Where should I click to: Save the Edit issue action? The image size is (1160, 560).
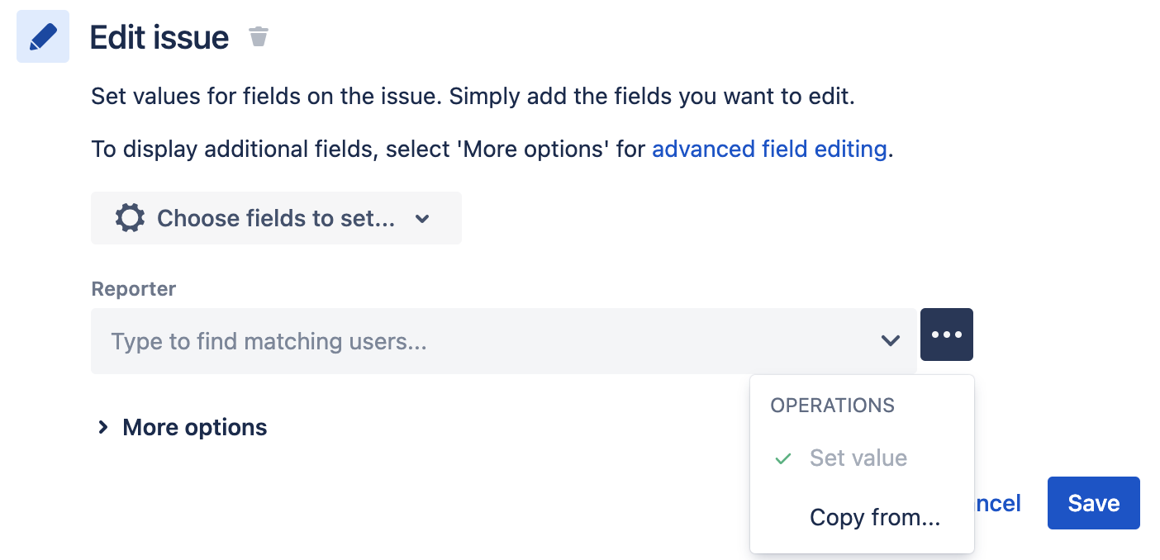(x=1092, y=503)
